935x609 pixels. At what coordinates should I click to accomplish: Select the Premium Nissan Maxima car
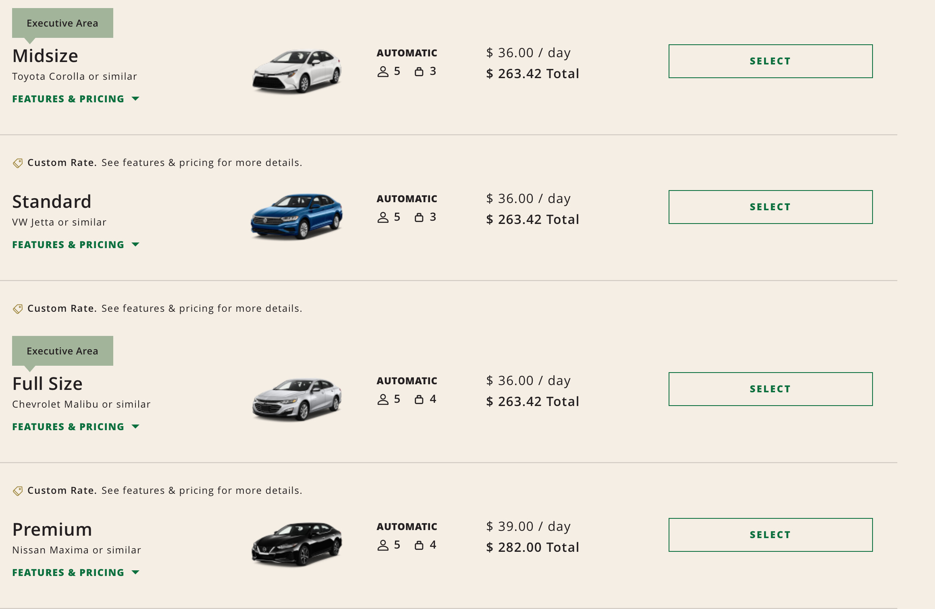[x=770, y=535]
